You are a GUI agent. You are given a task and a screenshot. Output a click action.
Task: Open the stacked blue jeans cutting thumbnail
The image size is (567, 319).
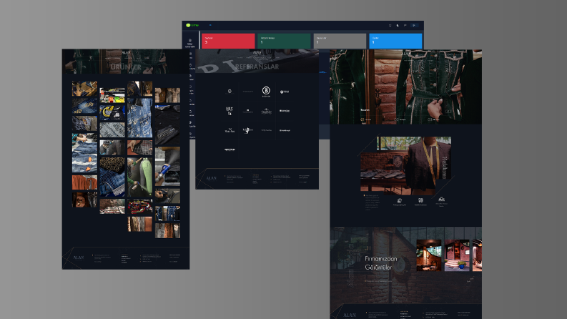84,153
